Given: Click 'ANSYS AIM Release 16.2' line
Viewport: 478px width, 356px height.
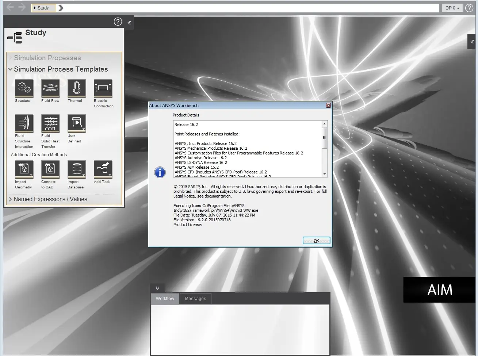Looking at the screenshot, I should pyautogui.click(x=196, y=167).
